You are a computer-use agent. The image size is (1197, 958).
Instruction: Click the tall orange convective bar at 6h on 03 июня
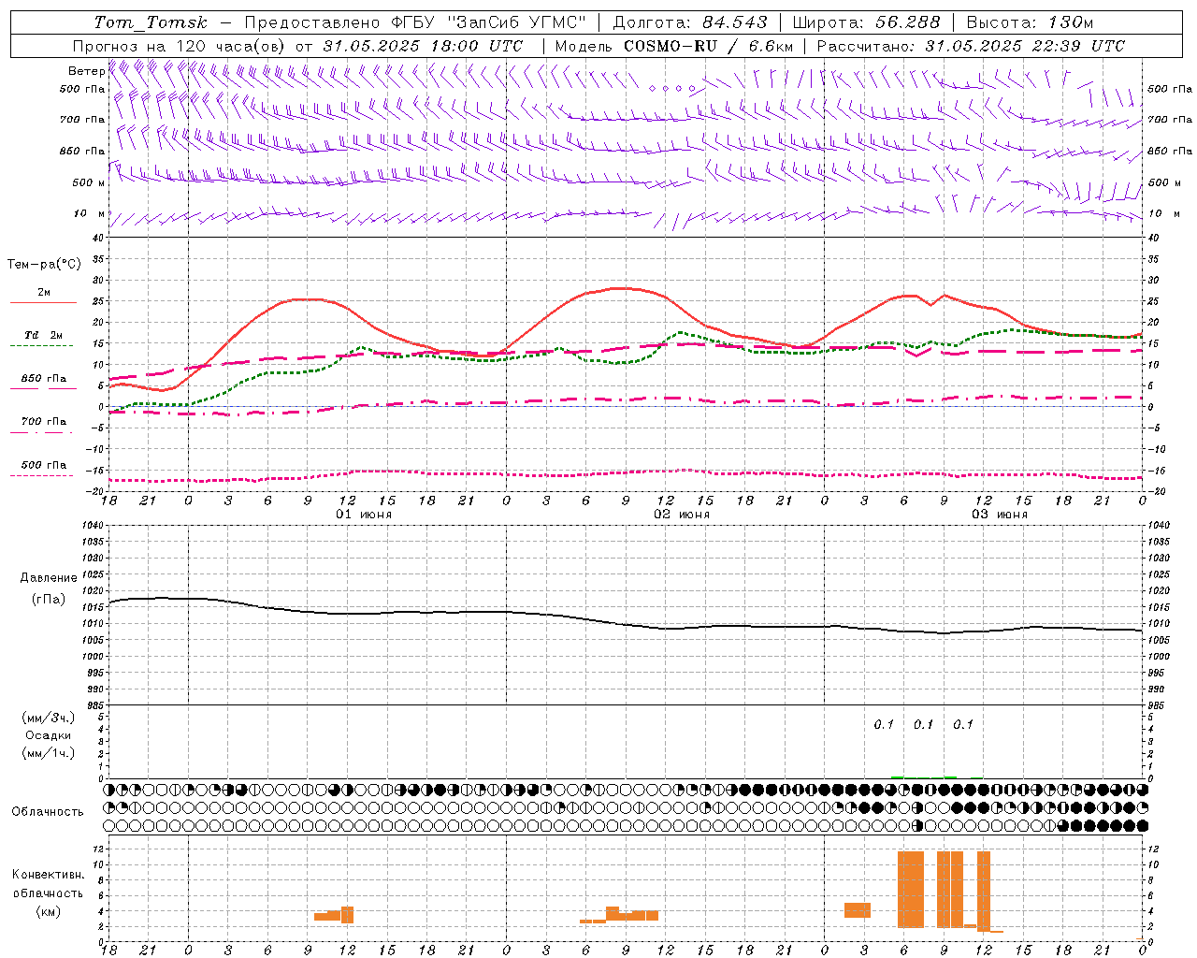[911, 889]
